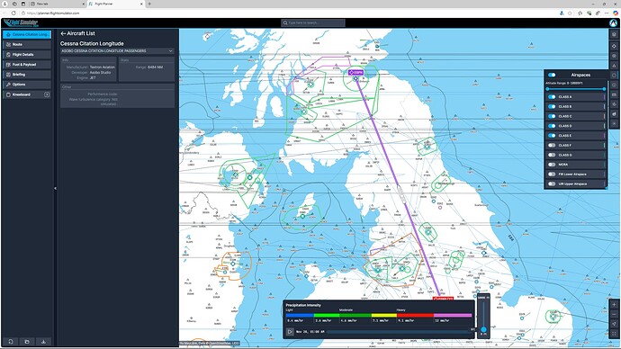
Task: Click the reset icon at sidebar bottom
Action: [11, 342]
